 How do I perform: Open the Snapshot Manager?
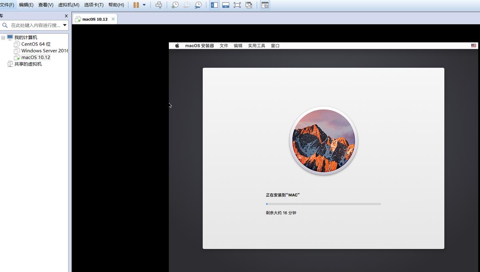point(198,4)
